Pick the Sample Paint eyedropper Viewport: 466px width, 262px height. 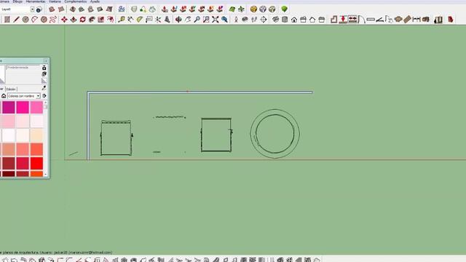pos(44,88)
